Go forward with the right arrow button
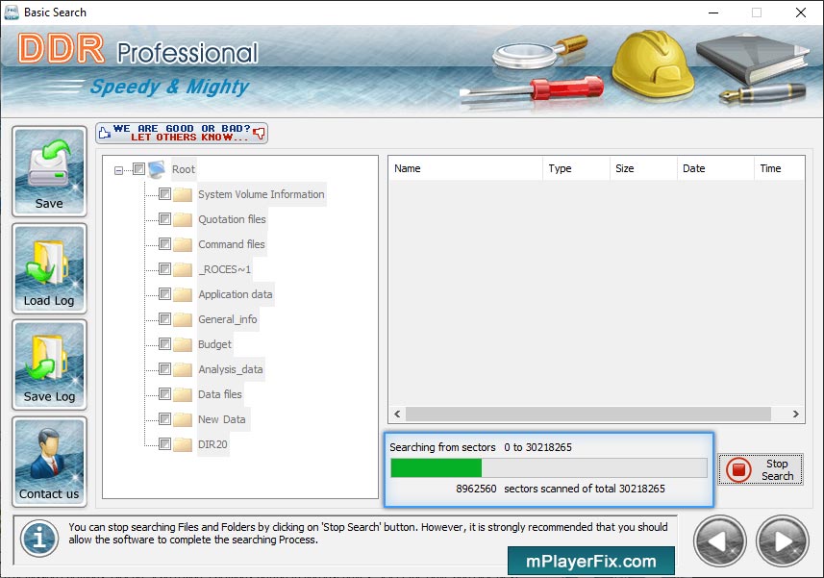This screenshot has width=824, height=578. click(x=782, y=541)
